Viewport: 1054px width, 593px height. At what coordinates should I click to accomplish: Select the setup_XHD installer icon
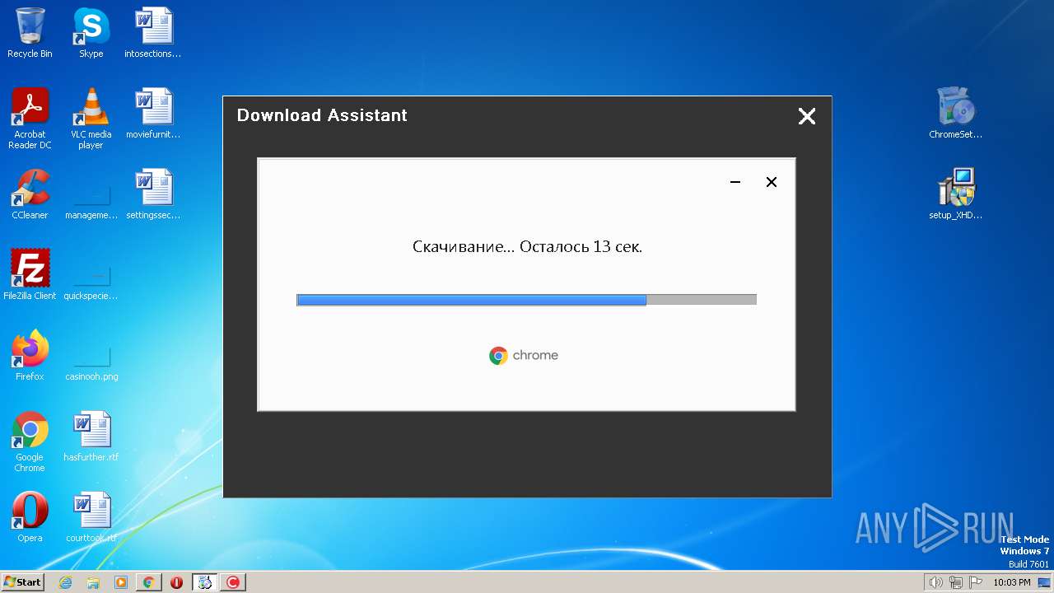click(x=955, y=194)
